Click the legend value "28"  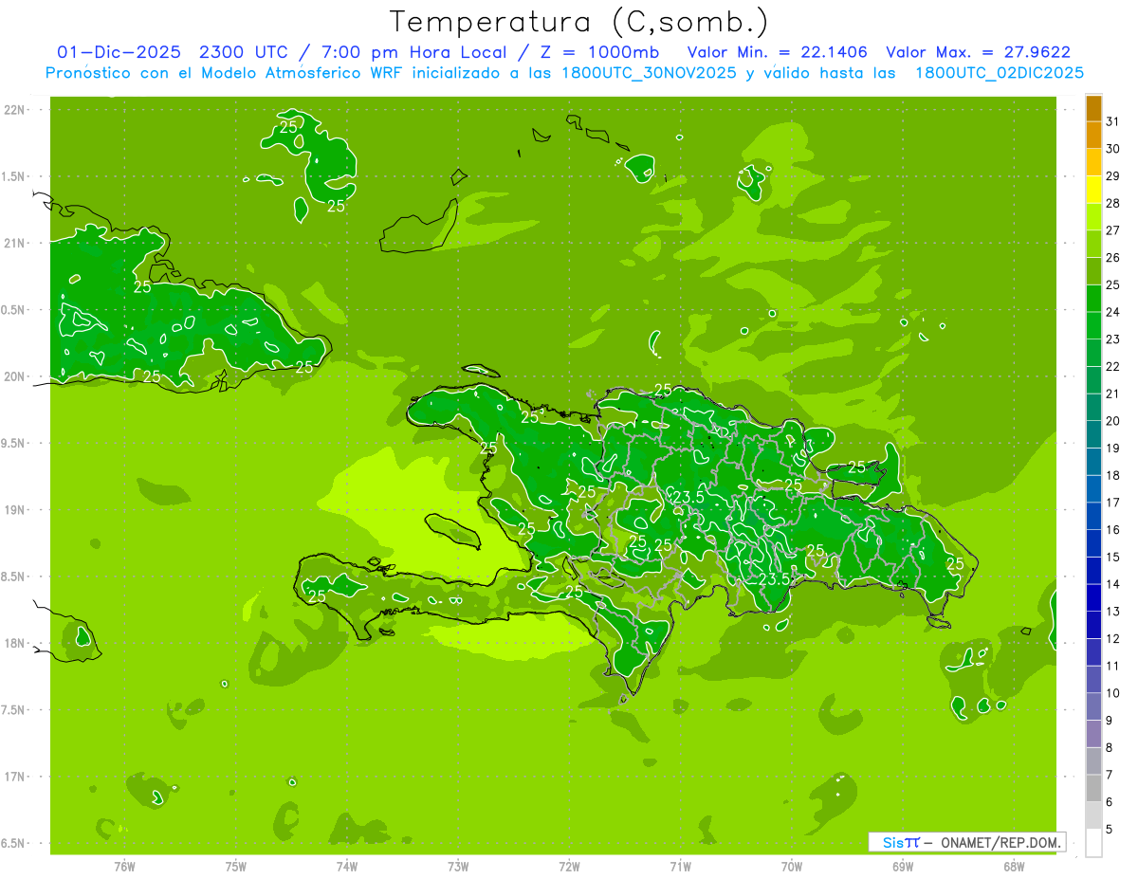1112,203
